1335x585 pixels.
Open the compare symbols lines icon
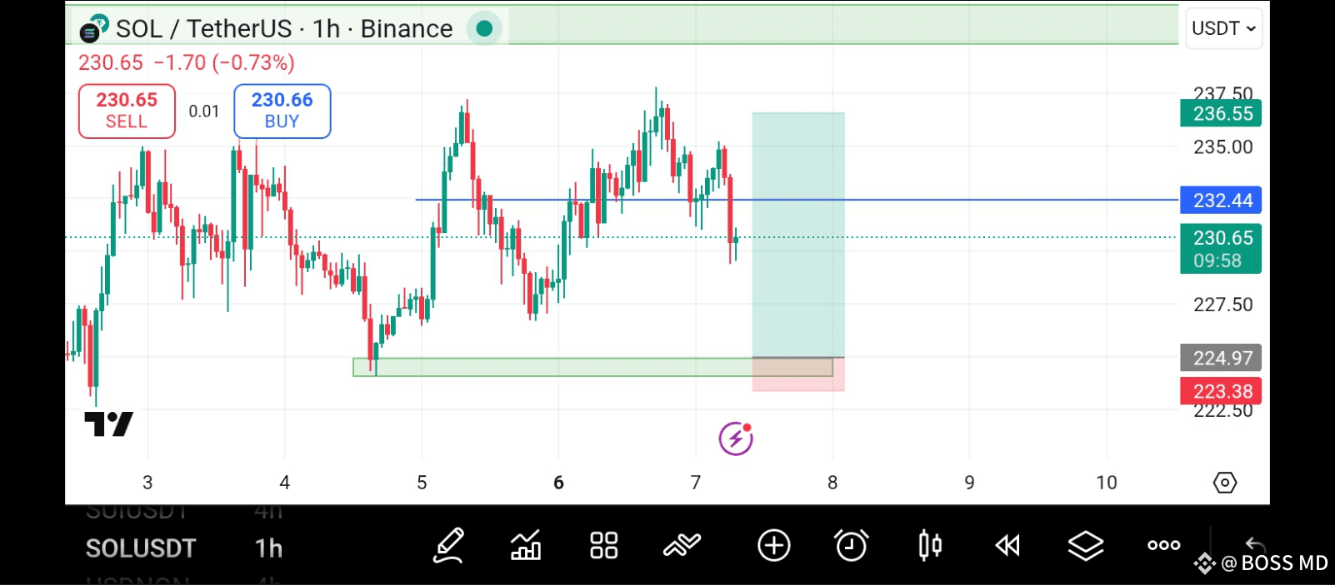[682, 545]
